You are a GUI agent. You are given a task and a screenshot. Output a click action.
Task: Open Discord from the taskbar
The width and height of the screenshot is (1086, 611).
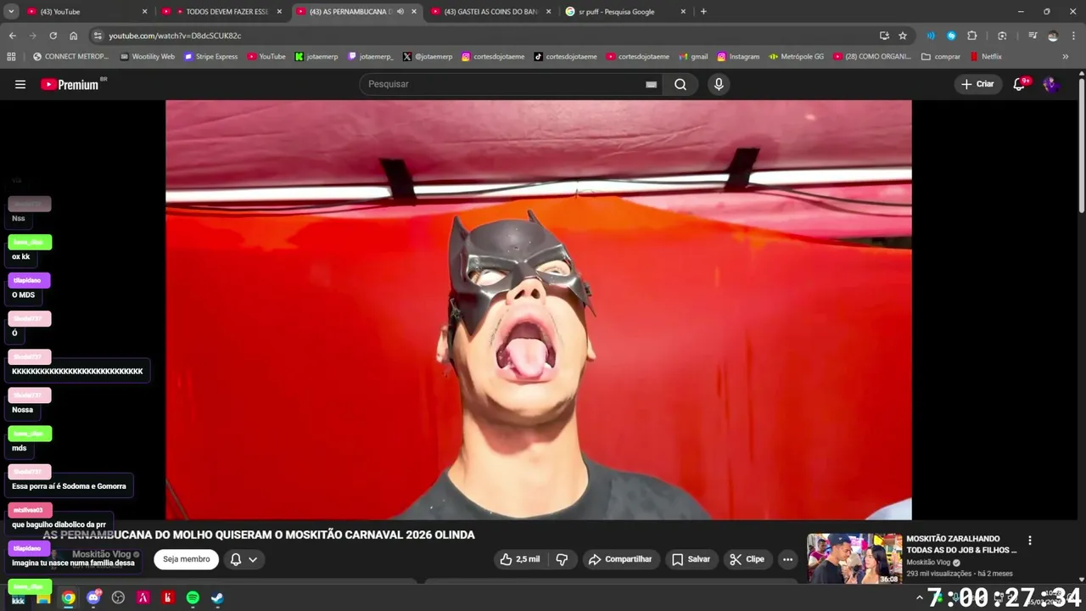[93, 597]
